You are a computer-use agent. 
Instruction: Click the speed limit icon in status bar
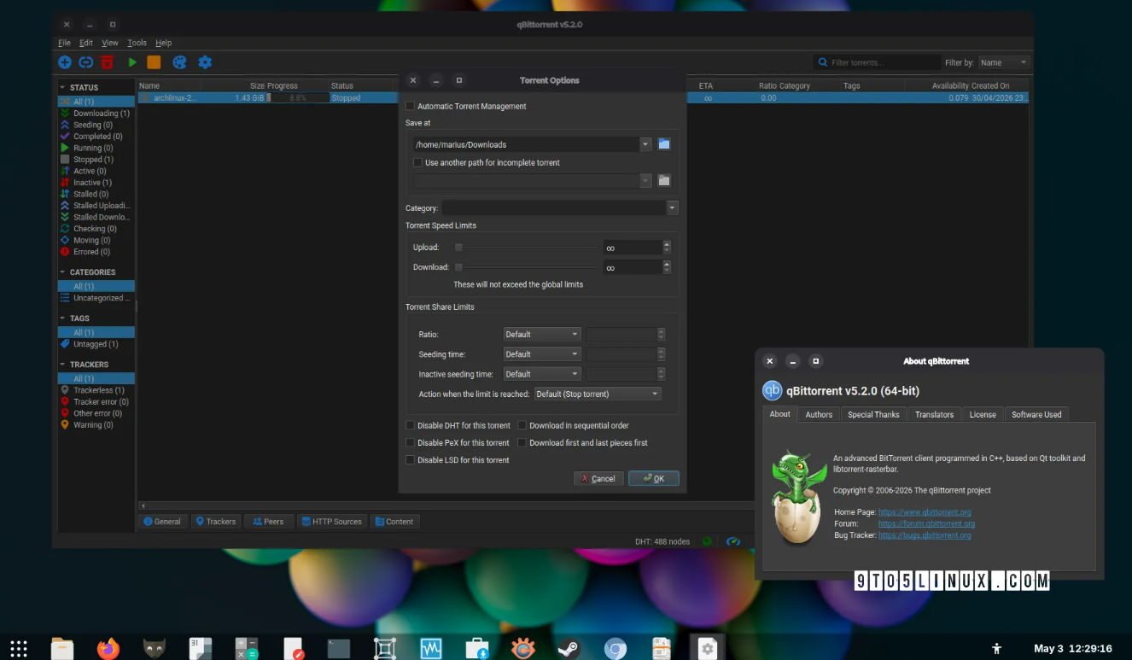point(733,541)
